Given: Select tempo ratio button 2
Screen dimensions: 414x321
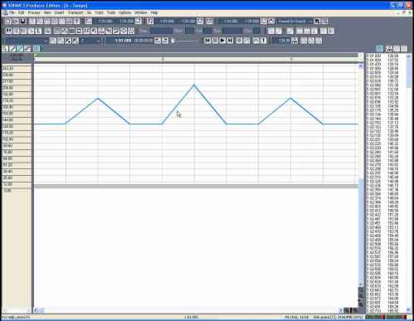Looking at the screenshot, I should point(311,41).
